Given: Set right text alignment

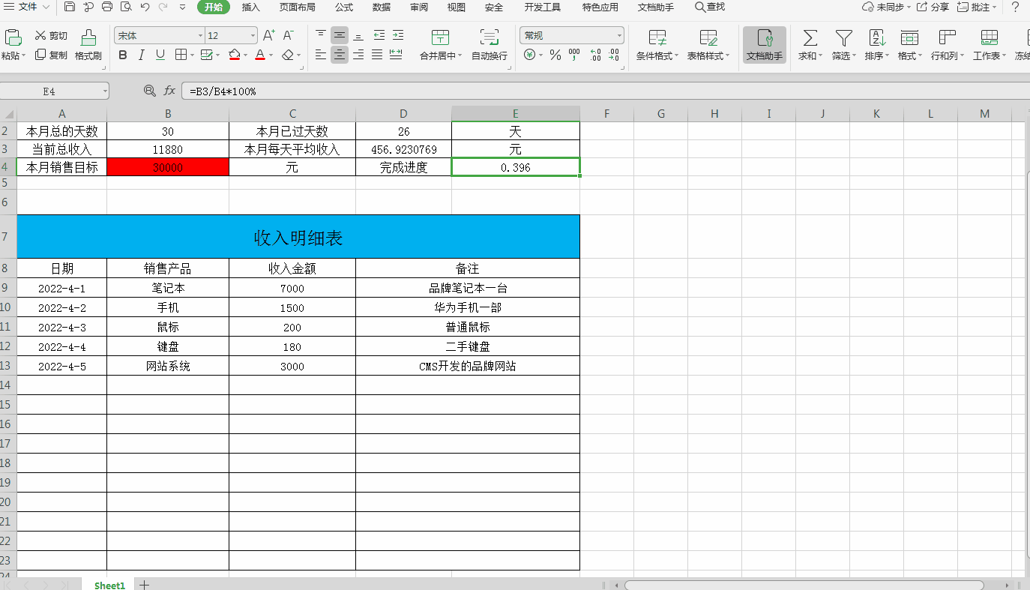Looking at the screenshot, I should coord(358,55).
